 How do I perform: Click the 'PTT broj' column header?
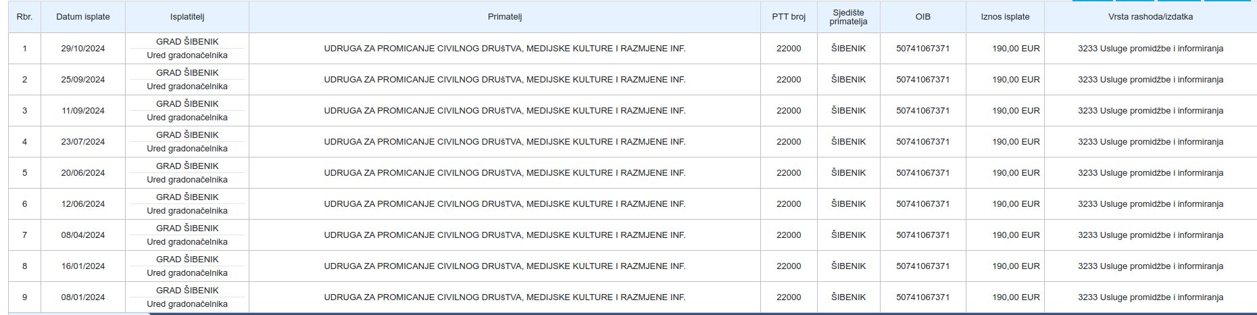788,17
